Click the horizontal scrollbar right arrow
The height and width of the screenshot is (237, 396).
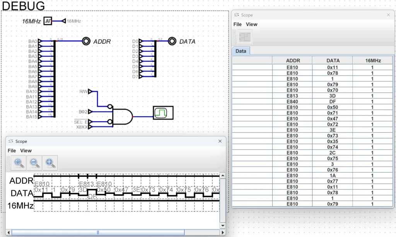coord(222,232)
